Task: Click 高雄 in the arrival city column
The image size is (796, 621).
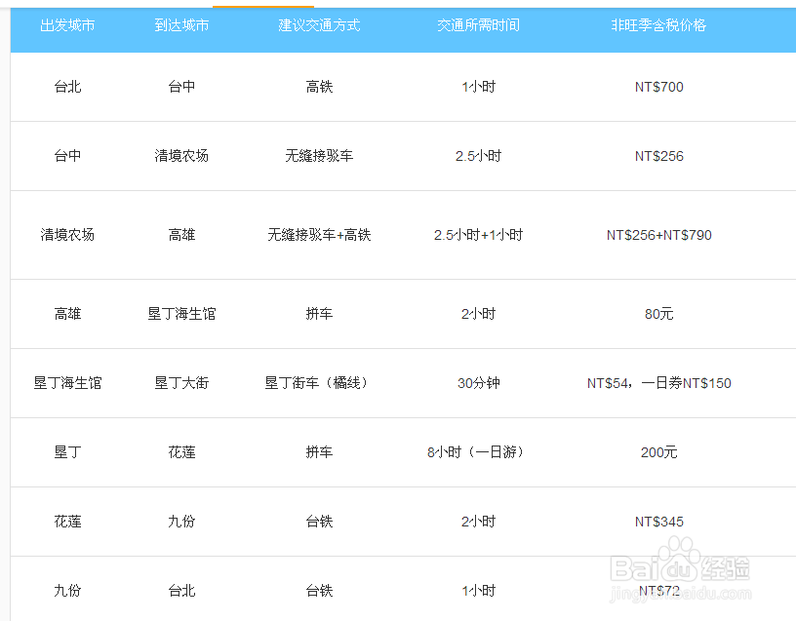Action: tap(181, 235)
